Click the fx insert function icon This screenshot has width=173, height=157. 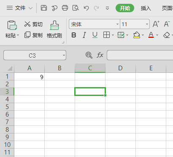tap(100, 55)
